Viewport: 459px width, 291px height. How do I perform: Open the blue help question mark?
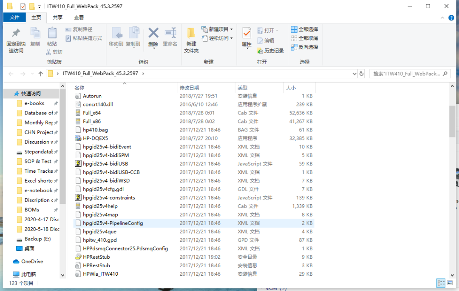tap(451, 18)
